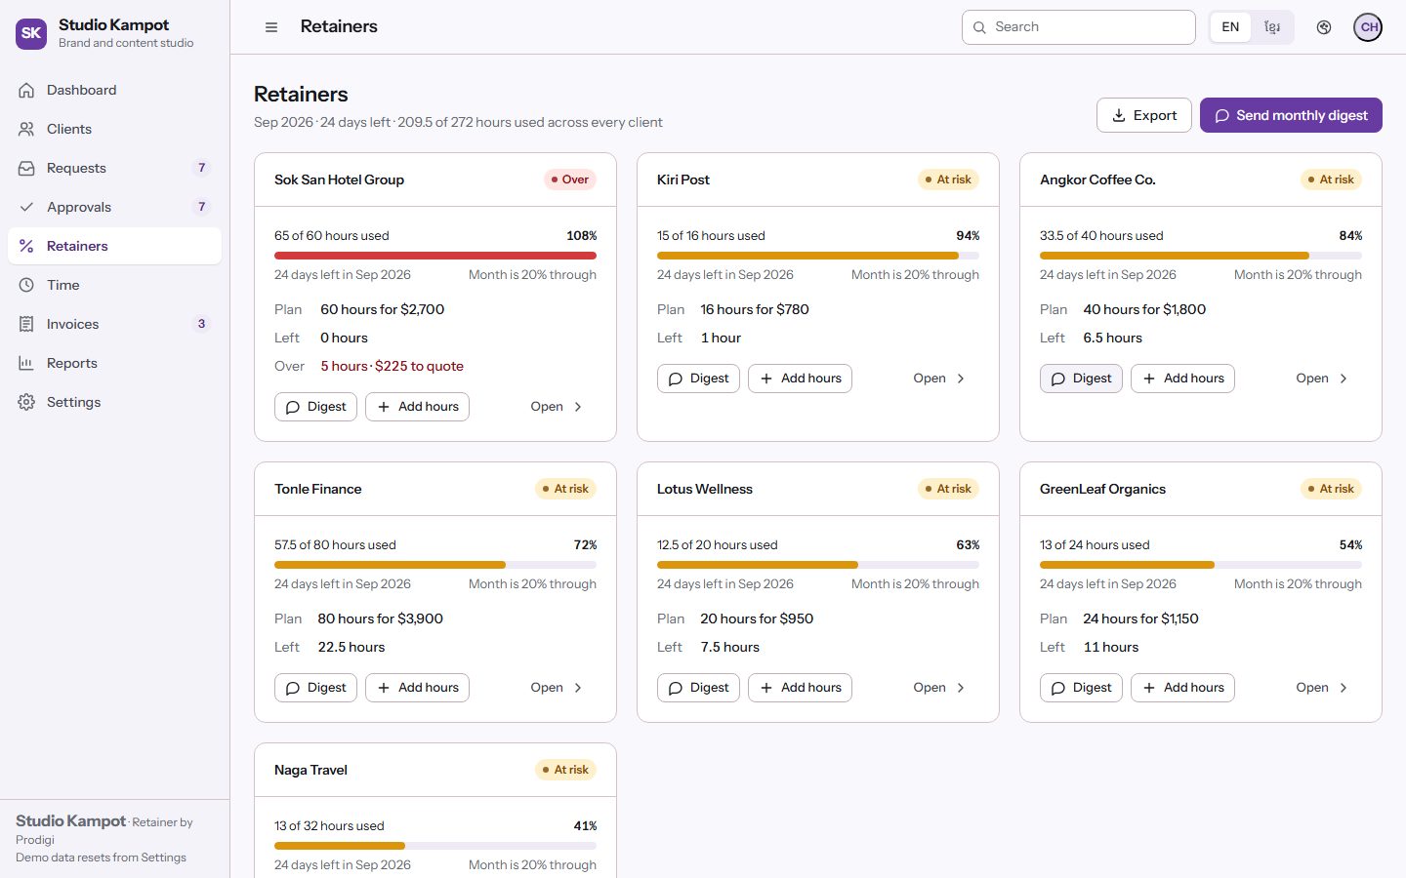1406x878 pixels.
Task: Toggle the sidebar hamburger menu icon
Action: coord(271,27)
